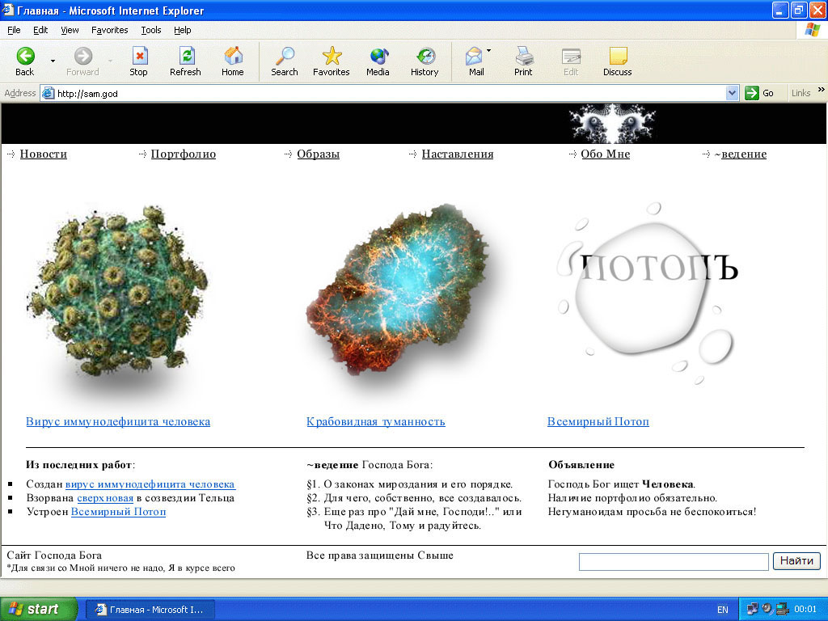
Task: Open the Портфолио navigation link
Action: 184,154
